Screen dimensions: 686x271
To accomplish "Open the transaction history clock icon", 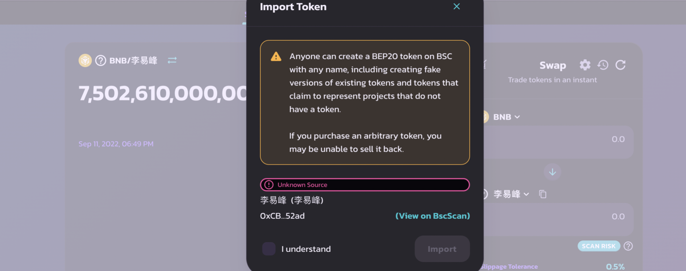I will pos(603,65).
